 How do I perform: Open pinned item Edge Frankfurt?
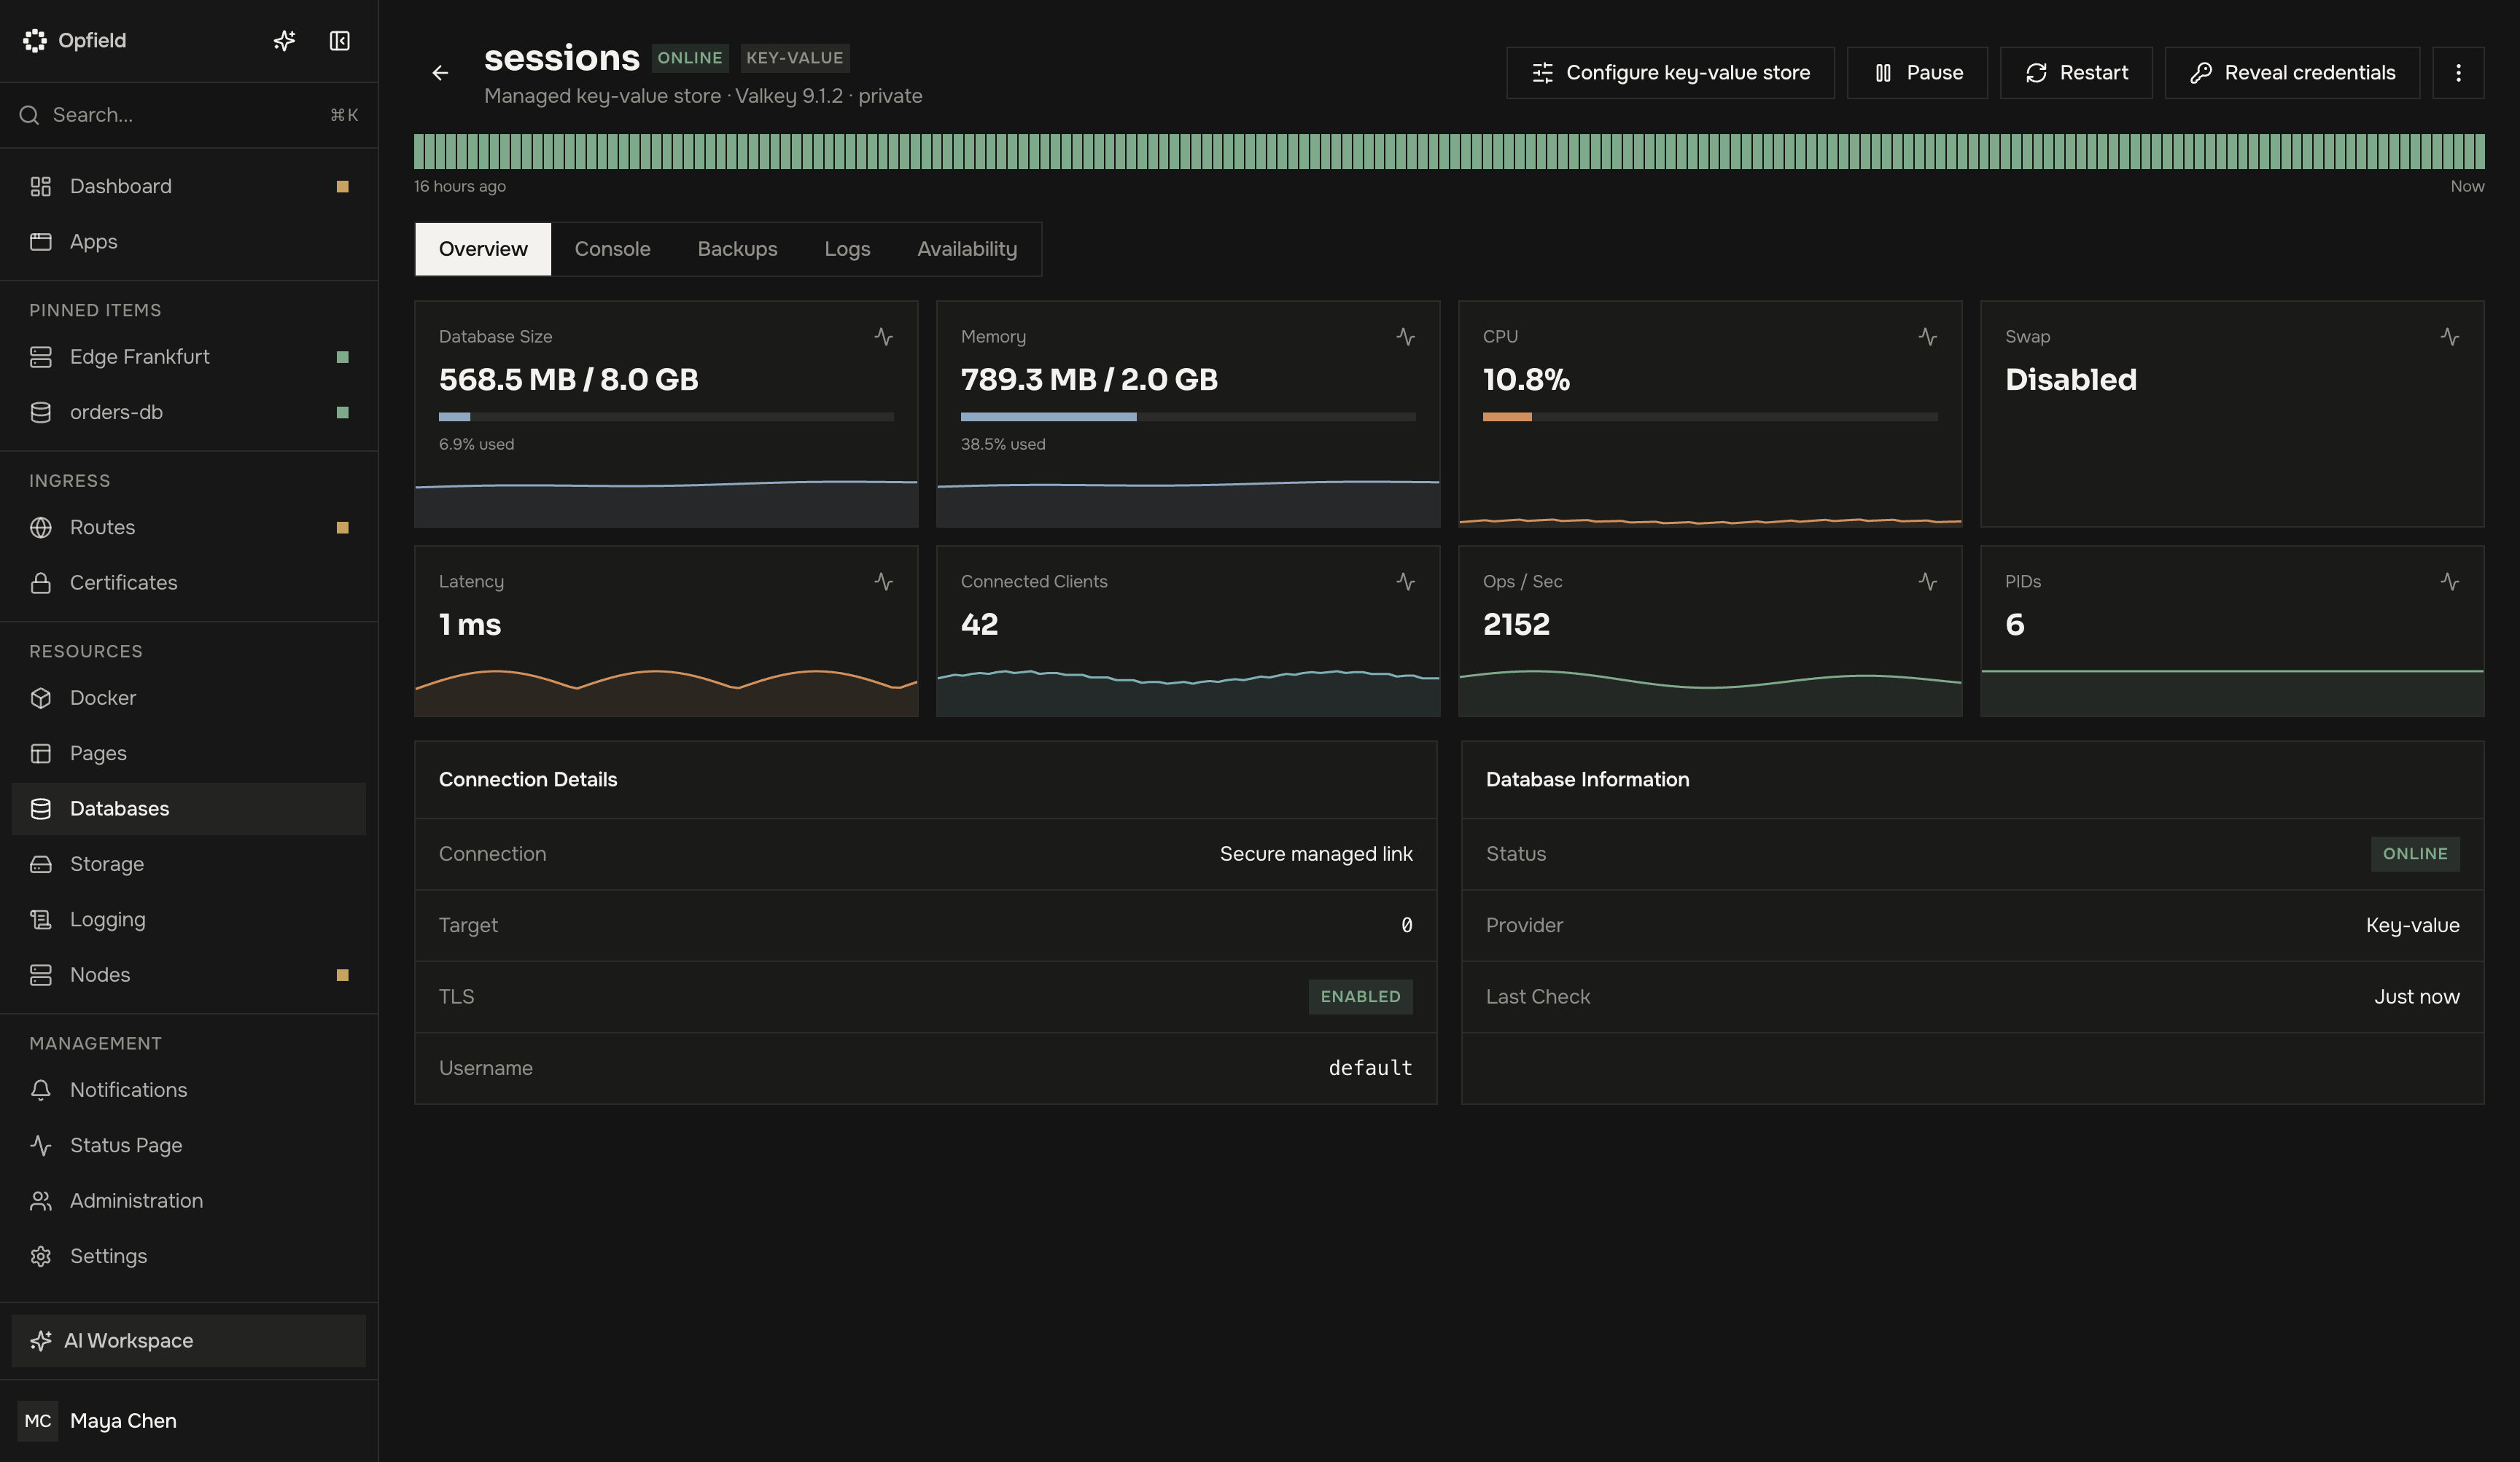coord(189,357)
